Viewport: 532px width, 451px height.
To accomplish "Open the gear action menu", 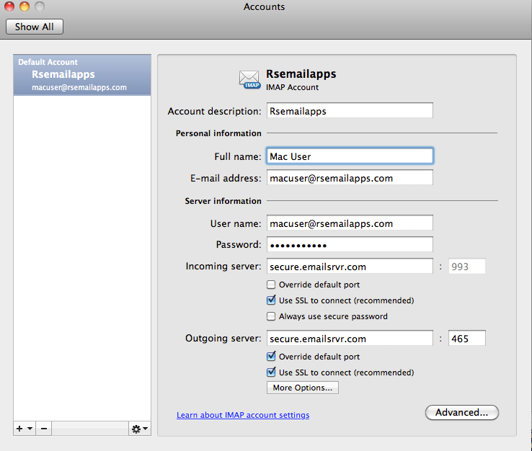I will click(x=139, y=429).
